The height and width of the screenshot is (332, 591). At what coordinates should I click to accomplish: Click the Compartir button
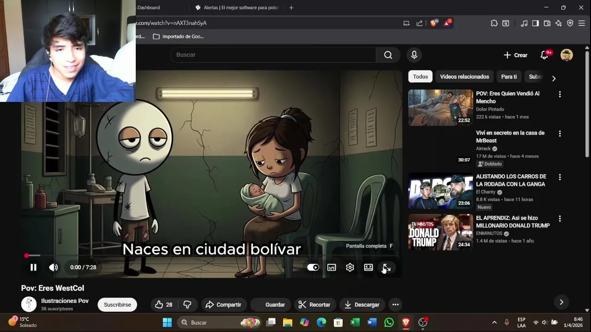(223, 305)
